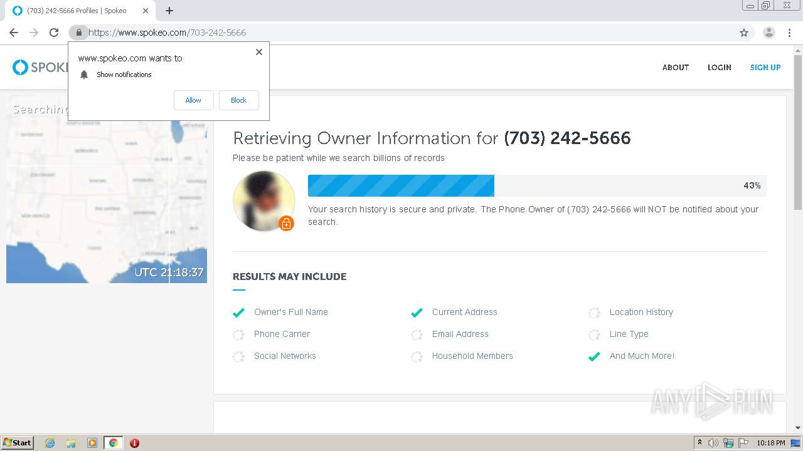Click the Household Members label
This screenshot has height=451, width=803.
pos(472,356)
